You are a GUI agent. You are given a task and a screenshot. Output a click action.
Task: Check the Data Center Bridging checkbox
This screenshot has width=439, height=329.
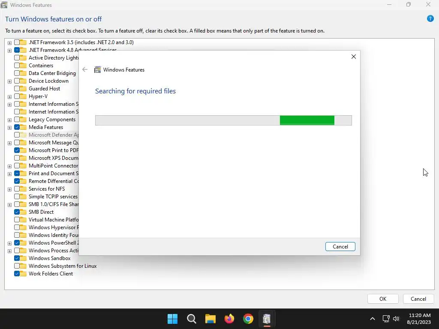17,73
